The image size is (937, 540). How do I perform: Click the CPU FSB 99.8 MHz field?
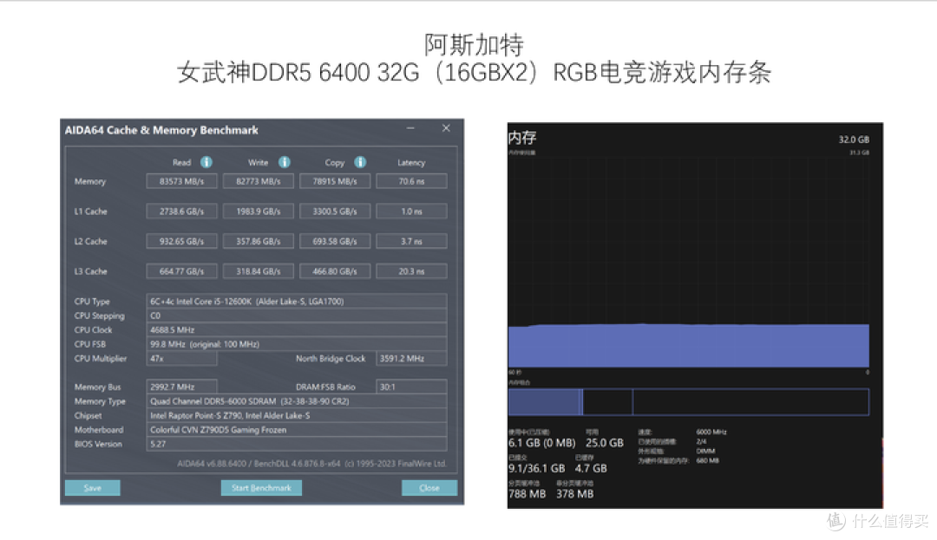(297, 344)
